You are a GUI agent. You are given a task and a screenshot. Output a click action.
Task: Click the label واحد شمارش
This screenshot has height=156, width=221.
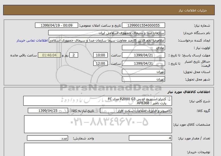[x=84, y=139]
